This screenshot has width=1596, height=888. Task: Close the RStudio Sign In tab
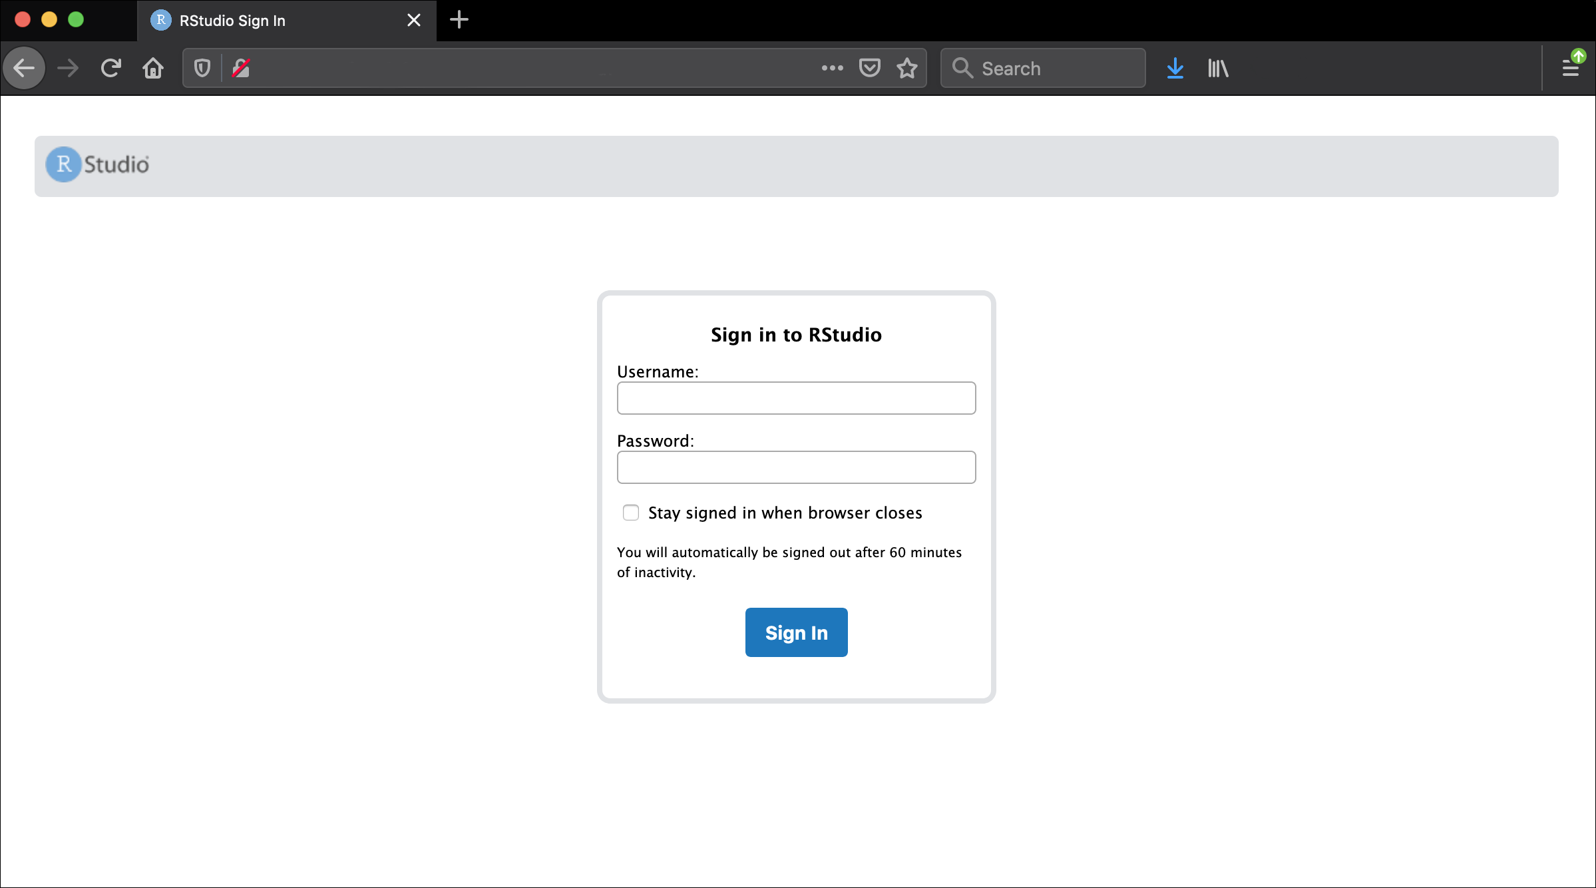[414, 21]
